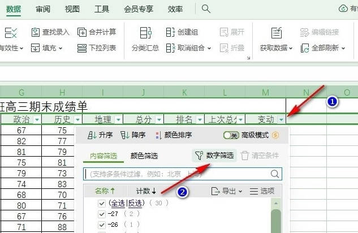Image resolution: width=358 pixels, height=233 pixels.
Task: Click the cell containing 88 in 历史
Action: 62,227
